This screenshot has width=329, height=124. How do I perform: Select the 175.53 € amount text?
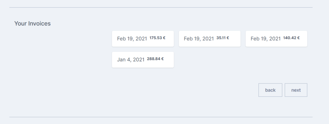(157, 38)
